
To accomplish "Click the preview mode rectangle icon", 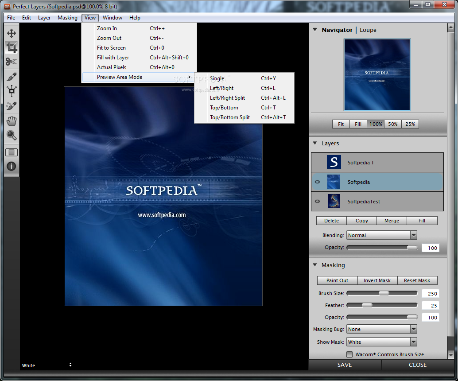I will click(x=12, y=152).
